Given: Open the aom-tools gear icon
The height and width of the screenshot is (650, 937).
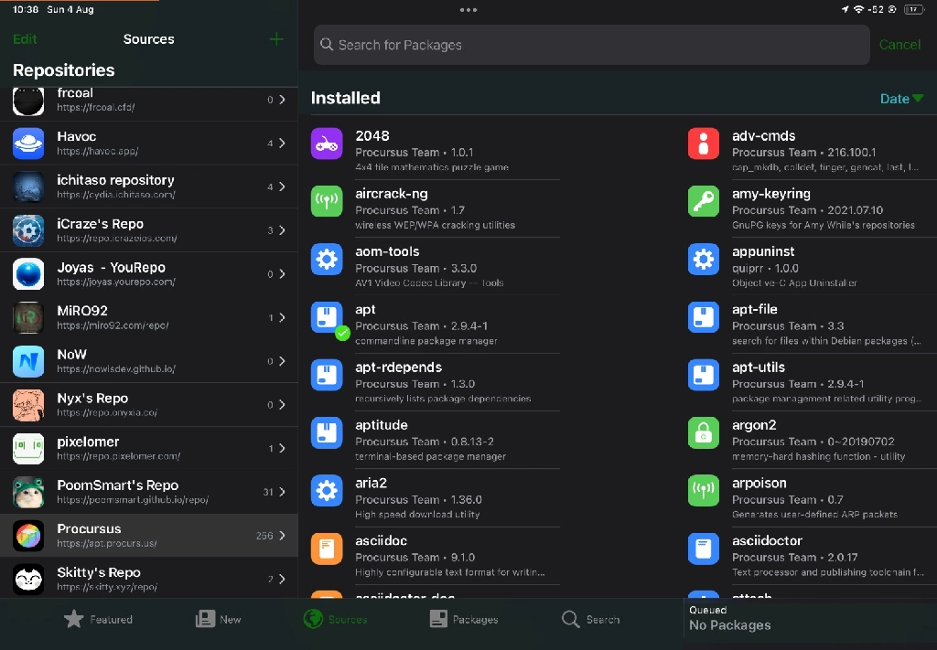Looking at the screenshot, I should [x=327, y=260].
